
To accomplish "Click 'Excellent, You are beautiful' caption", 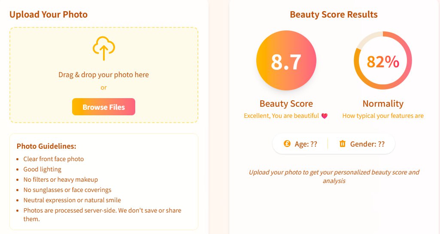I will pyautogui.click(x=281, y=116).
